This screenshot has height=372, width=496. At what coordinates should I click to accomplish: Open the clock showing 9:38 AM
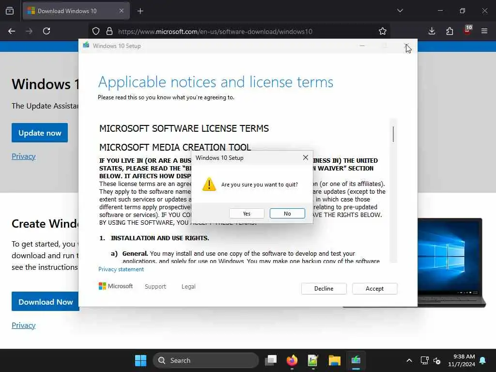462,360
